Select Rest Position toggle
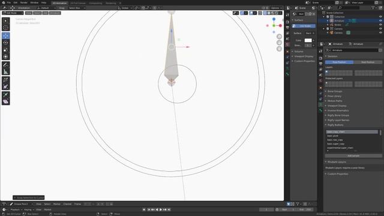Screen dimensions: 384x216 coord(368,62)
